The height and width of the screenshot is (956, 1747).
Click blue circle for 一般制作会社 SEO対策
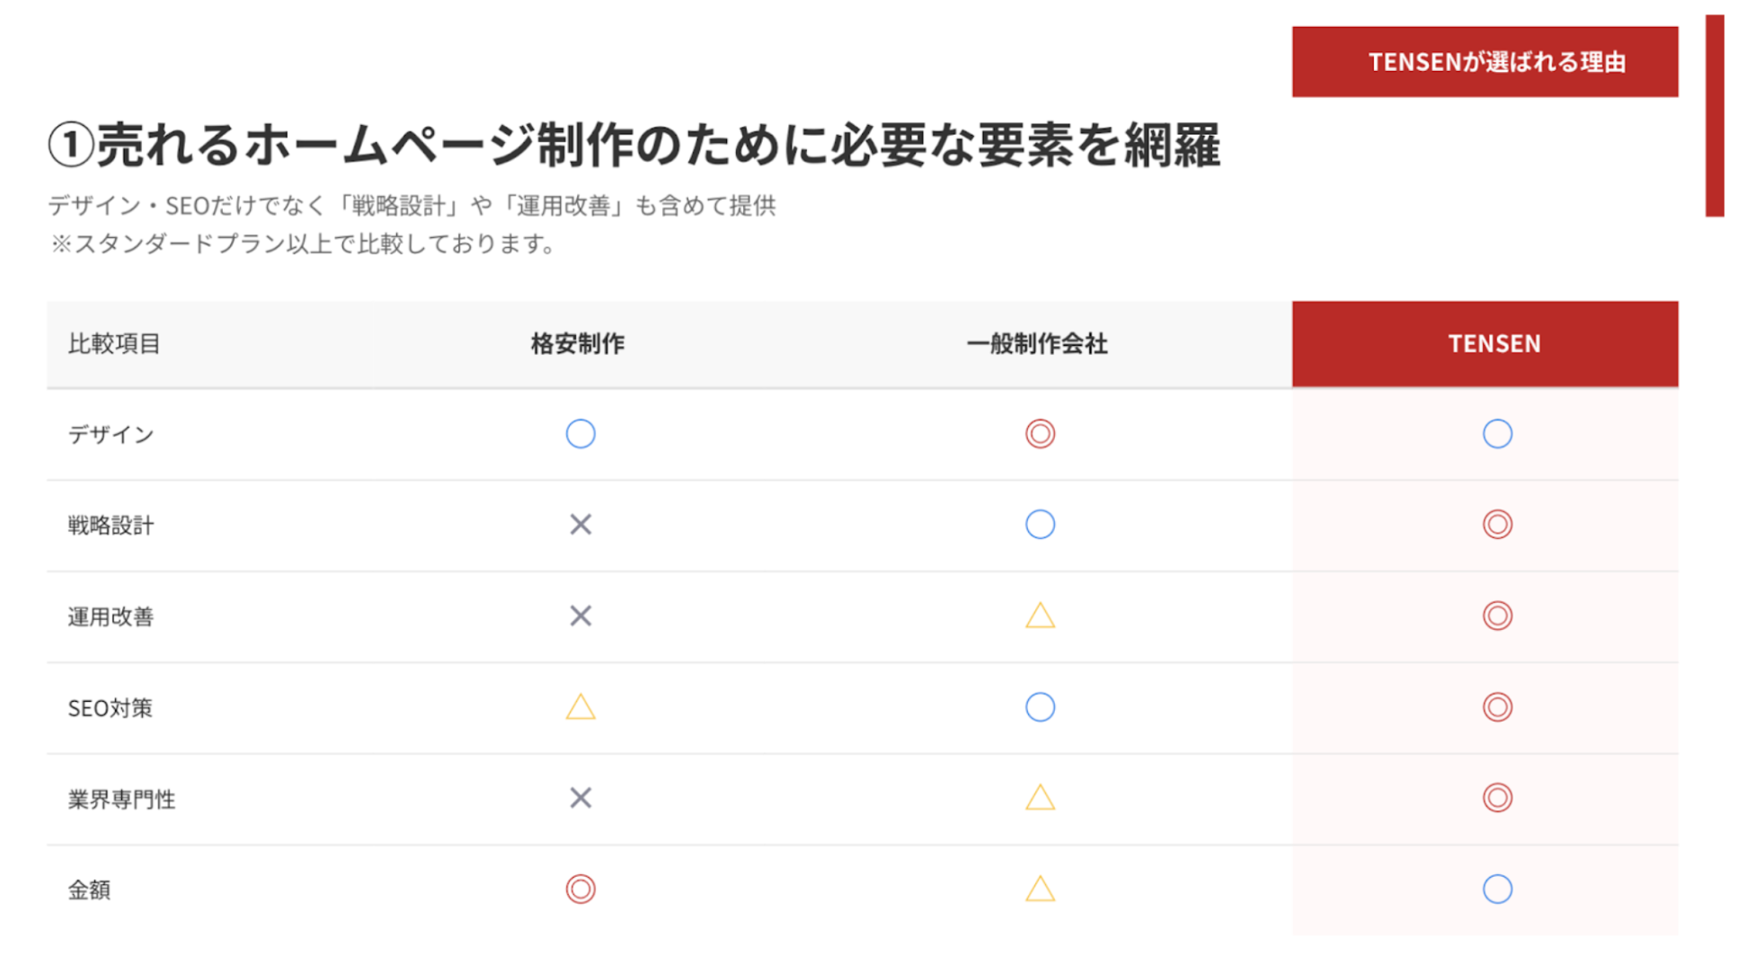(x=1040, y=707)
